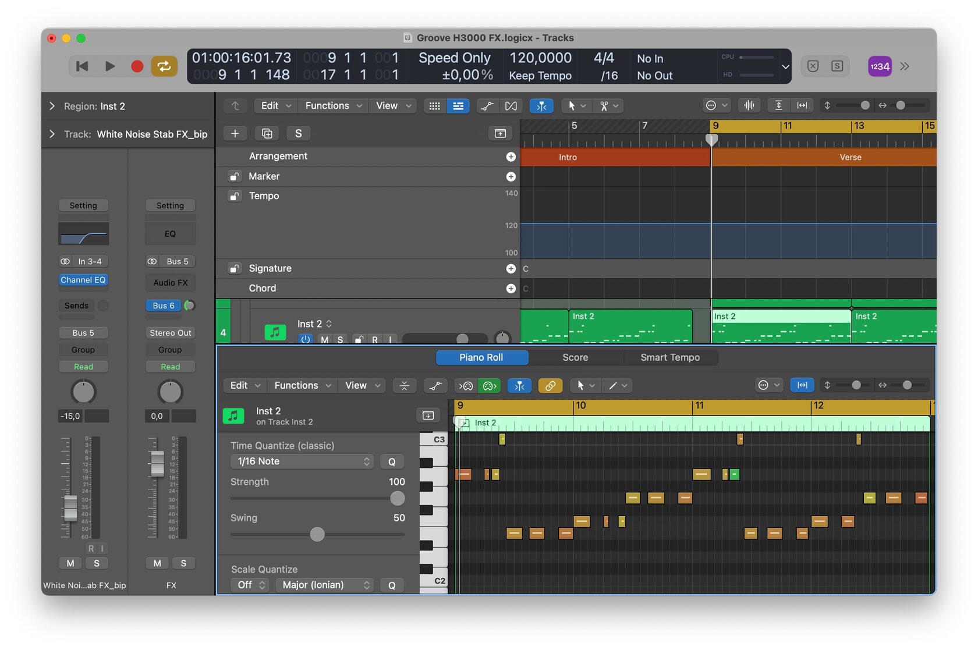Viewport: 978px width, 650px height.
Task: Open the 1/16 Note quantize dropdown
Action: [302, 461]
